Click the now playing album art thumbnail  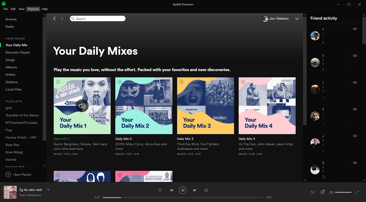(x=10, y=192)
